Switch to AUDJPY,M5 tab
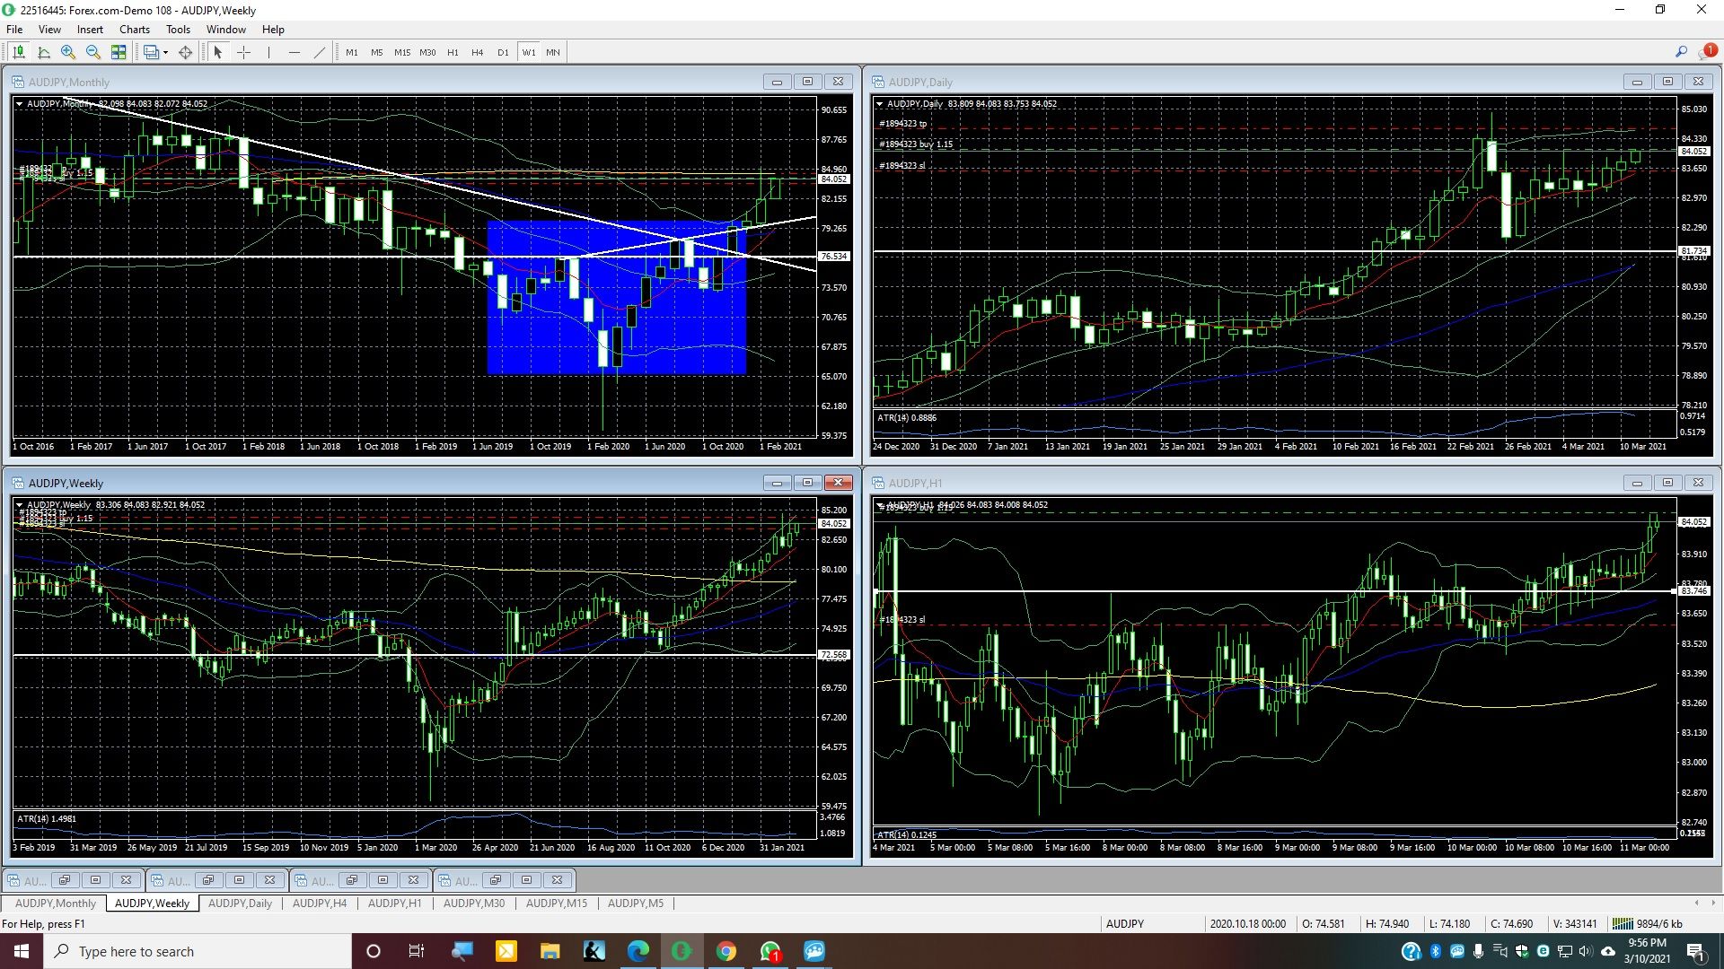 coord(636,904)
